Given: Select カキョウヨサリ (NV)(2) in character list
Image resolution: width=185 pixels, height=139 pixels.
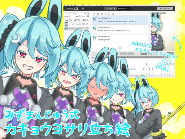Looking at the screenshot, I should pos(77,28).
